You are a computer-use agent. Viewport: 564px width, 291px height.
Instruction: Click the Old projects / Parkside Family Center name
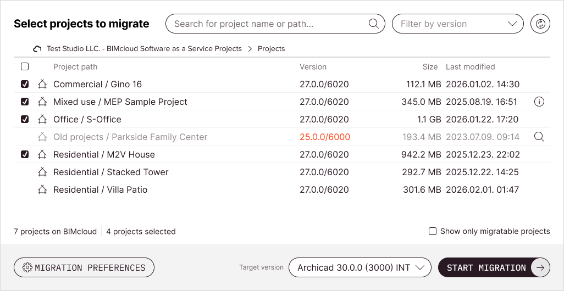(130, 137)
